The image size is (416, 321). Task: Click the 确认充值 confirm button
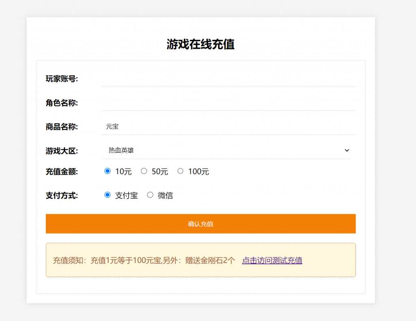click(200, 223)
